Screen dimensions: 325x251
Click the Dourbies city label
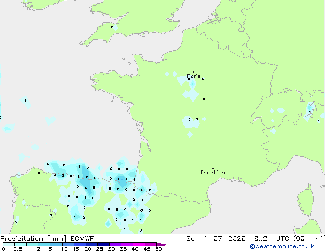point(213,172)
